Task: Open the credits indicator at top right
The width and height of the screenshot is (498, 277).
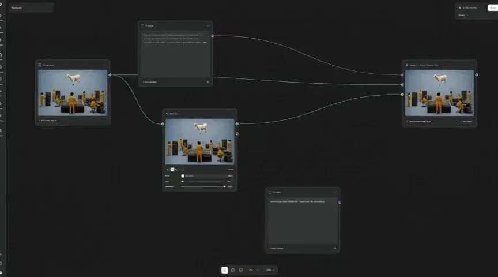Action: click(x=468, y=8)
